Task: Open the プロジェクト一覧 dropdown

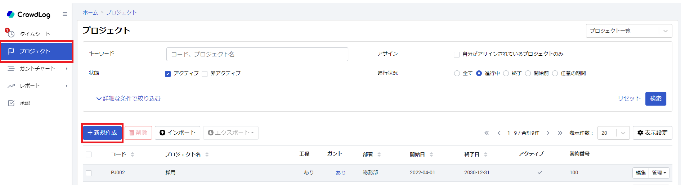Action: click(x=629, y=31)
